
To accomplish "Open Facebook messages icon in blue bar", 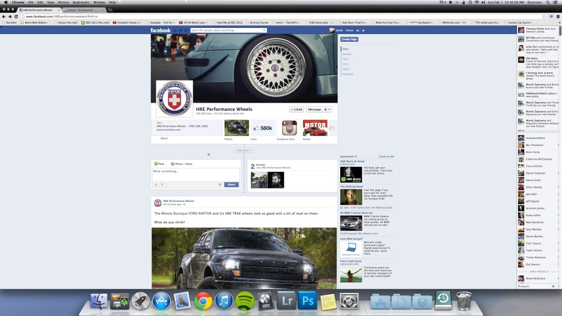I will 181,31.
